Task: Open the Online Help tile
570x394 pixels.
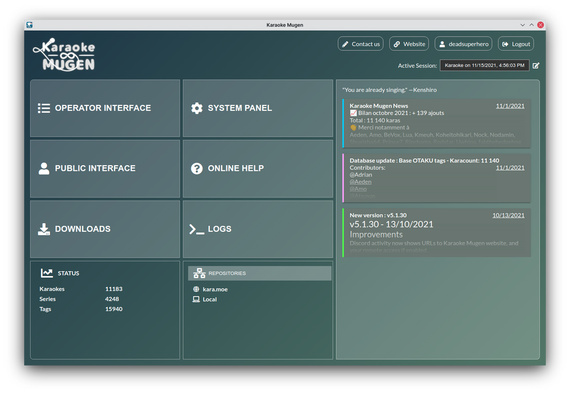Action: 258,169
